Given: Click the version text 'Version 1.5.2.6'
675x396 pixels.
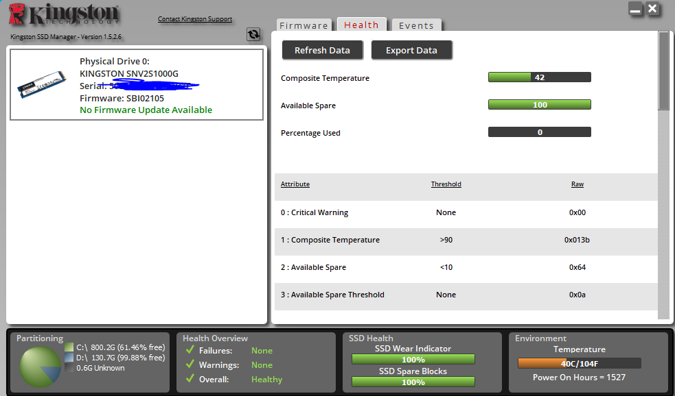Looking at the screenshot, I should point(101,37).
